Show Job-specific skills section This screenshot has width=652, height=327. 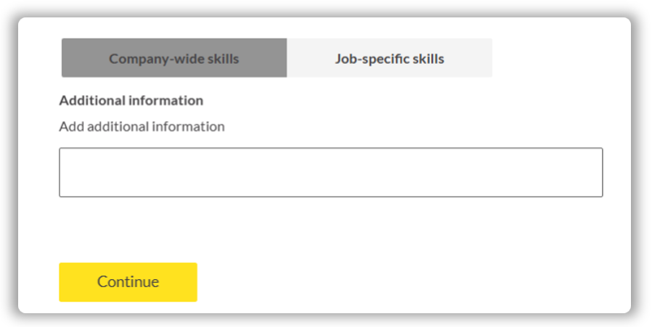(x=390, y=58)
